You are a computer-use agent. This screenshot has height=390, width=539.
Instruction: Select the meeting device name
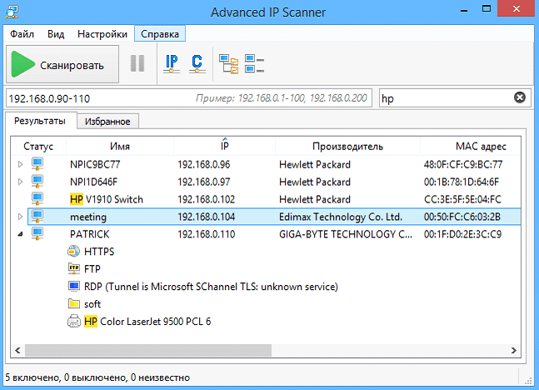88,217
